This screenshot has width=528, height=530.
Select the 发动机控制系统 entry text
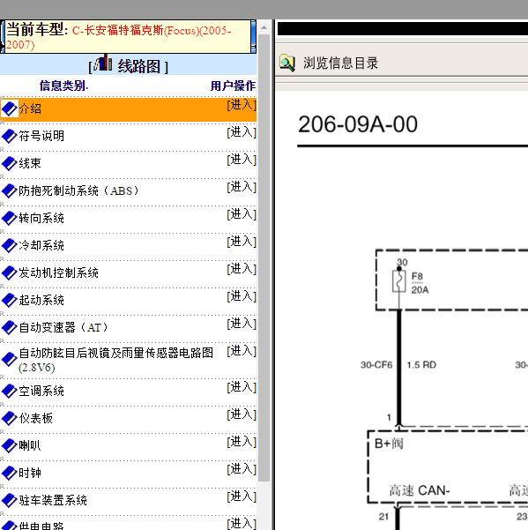click(58, 273)
